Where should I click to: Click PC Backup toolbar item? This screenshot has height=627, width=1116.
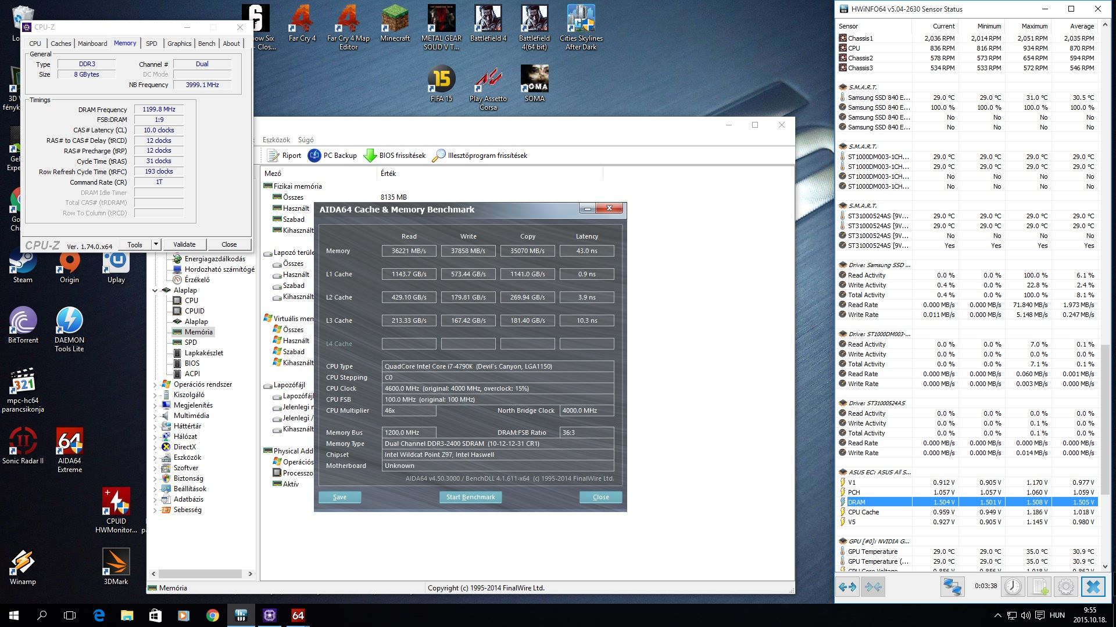332,156
